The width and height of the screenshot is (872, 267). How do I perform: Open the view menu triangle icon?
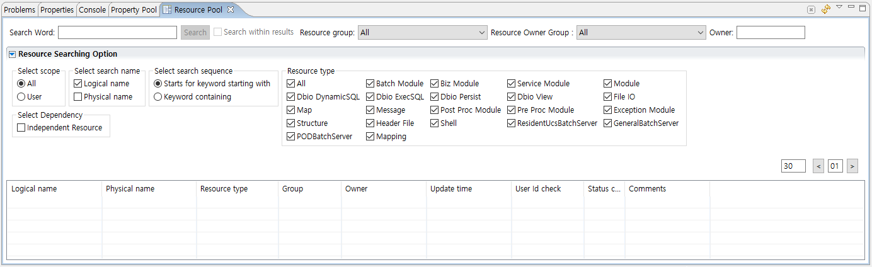point(839,8)
